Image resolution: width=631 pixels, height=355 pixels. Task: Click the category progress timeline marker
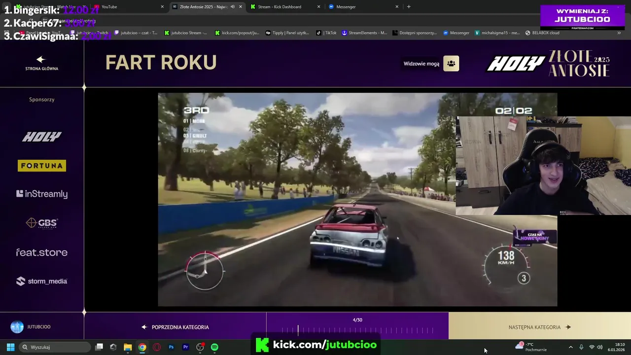coord(298,330)
